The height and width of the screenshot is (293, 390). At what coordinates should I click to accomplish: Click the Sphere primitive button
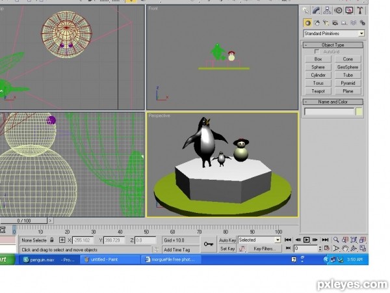318,67
